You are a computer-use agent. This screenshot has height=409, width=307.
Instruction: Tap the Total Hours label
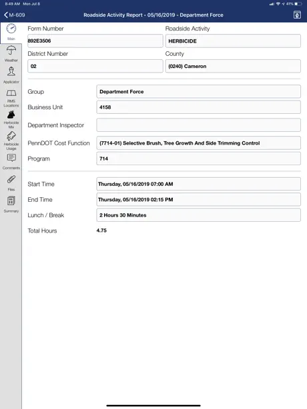[42, 230]
